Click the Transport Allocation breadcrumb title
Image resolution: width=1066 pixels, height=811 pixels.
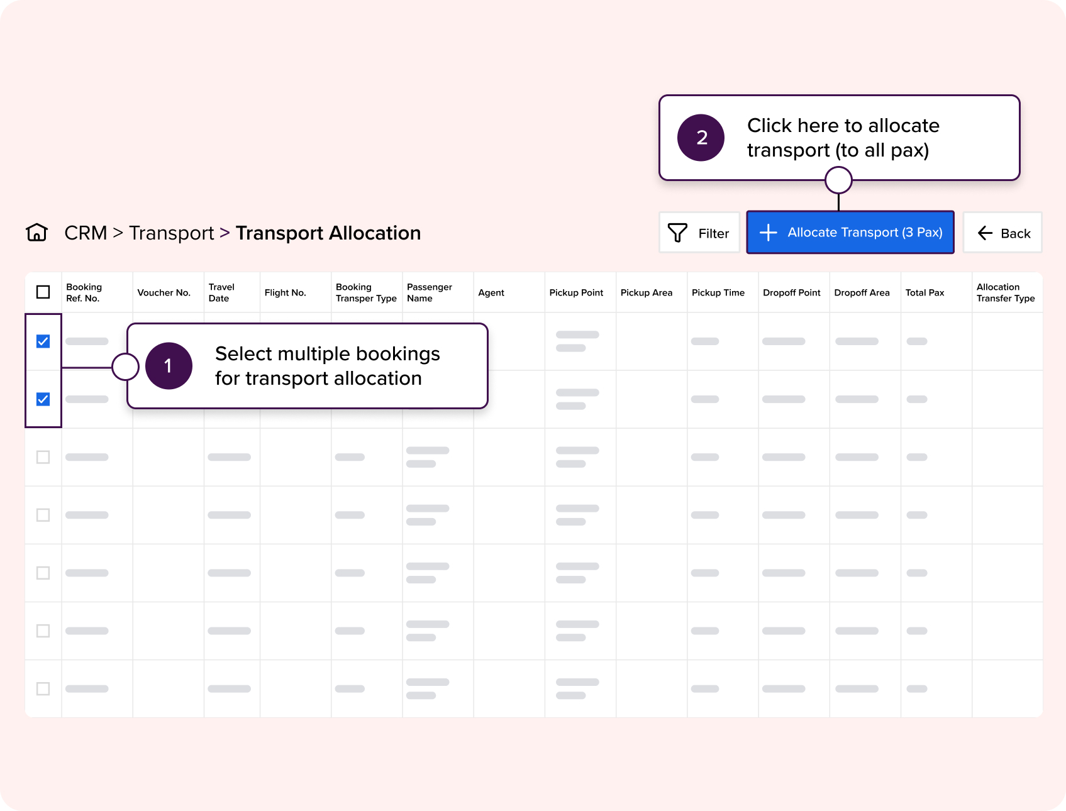(x=328, y=233)
